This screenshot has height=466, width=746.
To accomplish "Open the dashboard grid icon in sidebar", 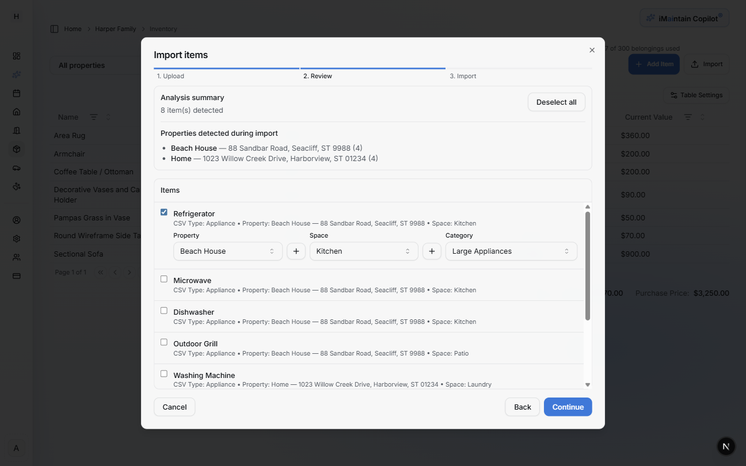I will 16,56.
